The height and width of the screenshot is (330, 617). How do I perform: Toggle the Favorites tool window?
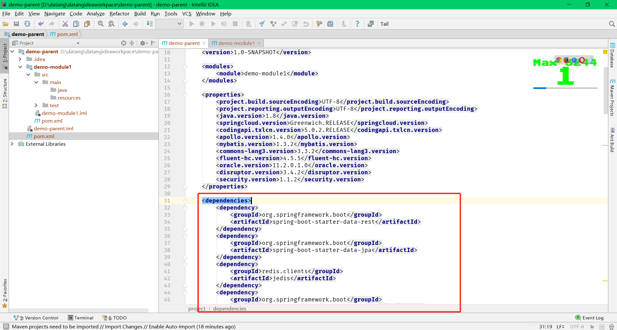pos(5,293)
